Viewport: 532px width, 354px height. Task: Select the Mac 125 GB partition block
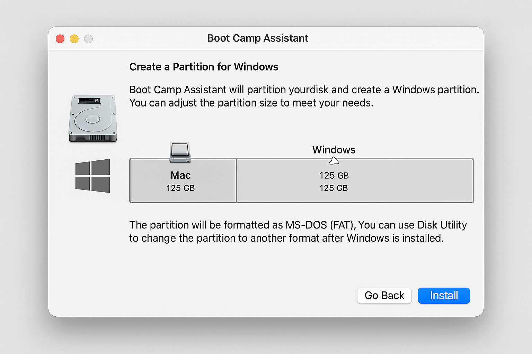click(x=183, y=180)
